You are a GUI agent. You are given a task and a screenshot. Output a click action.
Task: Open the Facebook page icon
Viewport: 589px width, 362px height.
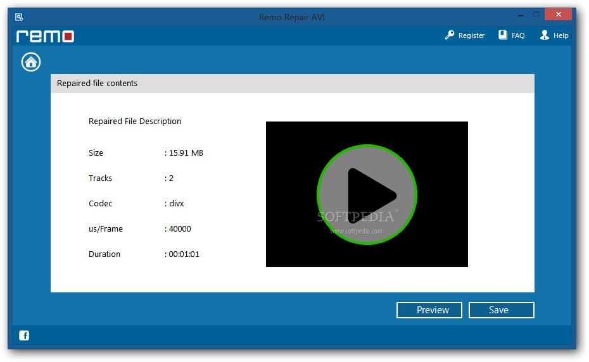(x=24, y=335)
